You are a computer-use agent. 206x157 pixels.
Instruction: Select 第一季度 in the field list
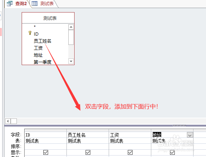tap(43, 62)
